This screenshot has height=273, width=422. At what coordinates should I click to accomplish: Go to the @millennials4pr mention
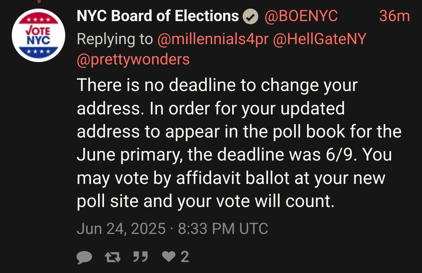[213, 39]
